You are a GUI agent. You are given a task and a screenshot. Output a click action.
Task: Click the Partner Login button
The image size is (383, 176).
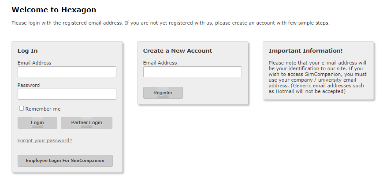(86, 123)
